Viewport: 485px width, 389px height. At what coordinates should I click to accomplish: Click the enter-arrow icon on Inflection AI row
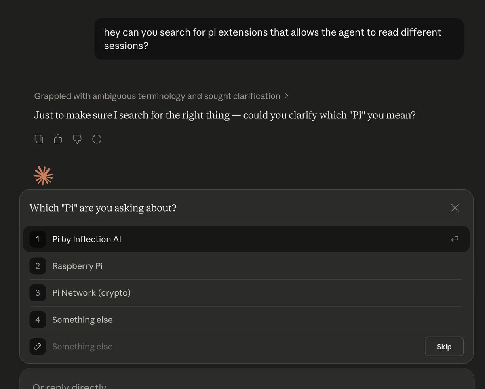point(455,239)
